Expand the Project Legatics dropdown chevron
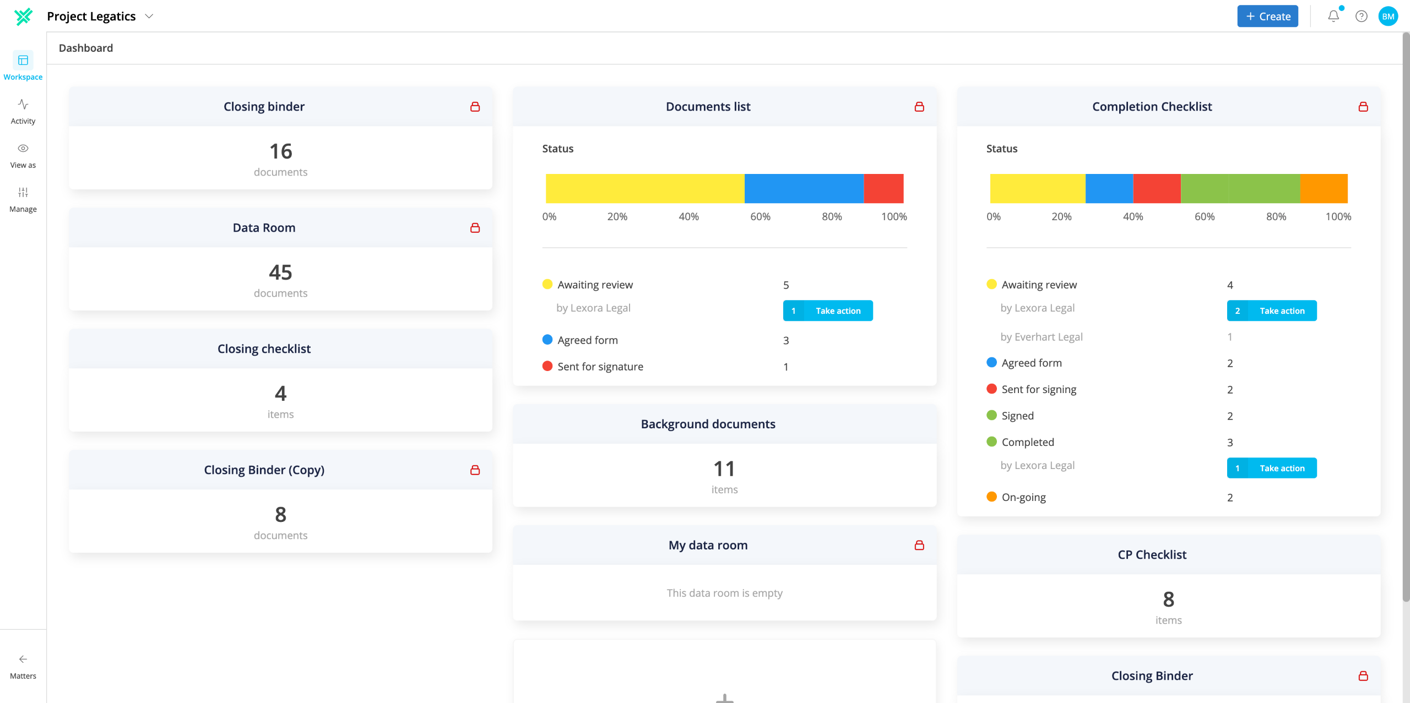Screen dimensions: 1410x703 point(149,17)
